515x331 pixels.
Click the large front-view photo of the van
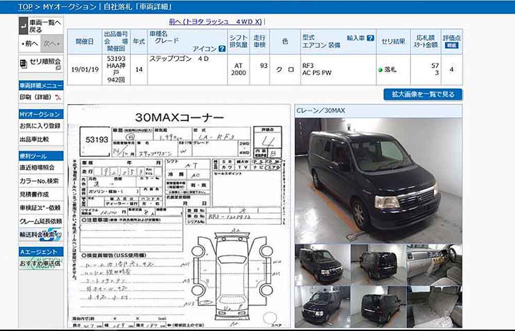[x=379, y=181]
